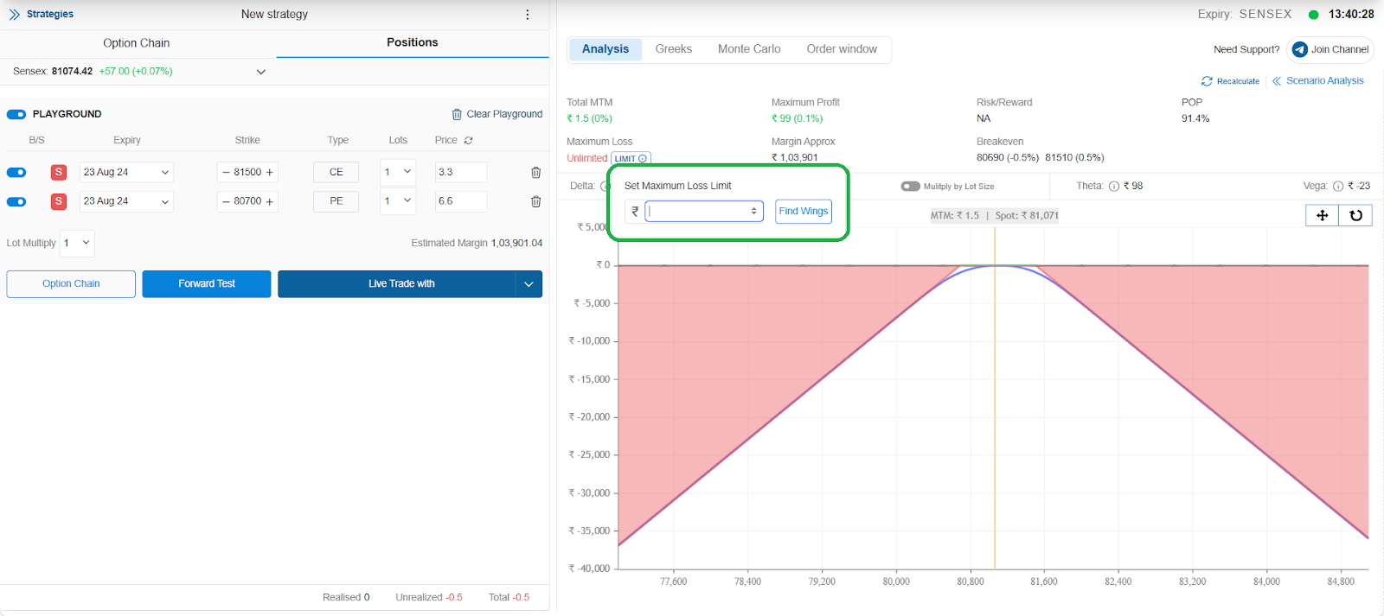The image size is (1384, 616).
Task: Click the Recalculate link
Action: [1238, 82]
